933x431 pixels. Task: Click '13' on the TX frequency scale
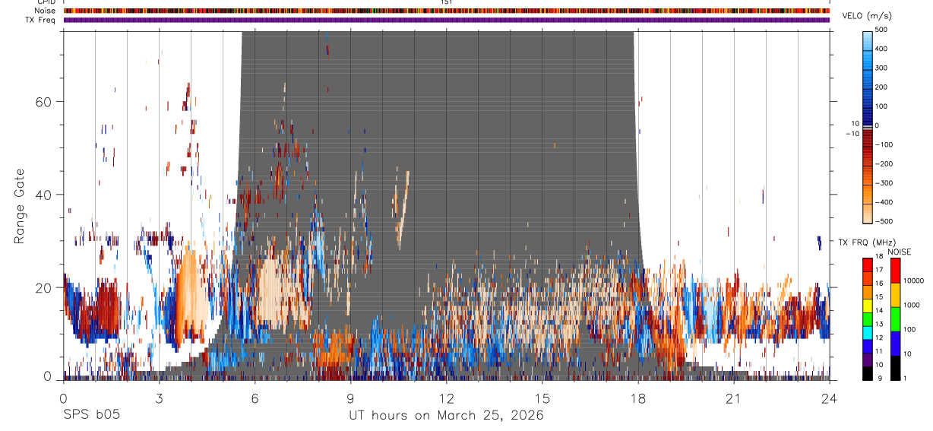pyautogui.click(x=879, y=325)
